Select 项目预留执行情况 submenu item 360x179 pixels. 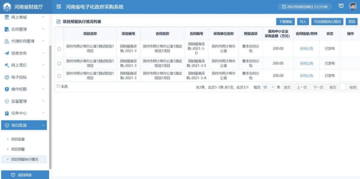[x=24, y=160]
